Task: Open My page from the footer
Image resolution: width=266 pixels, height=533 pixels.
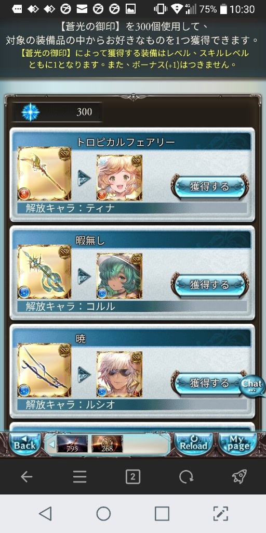Action: coord(237,445)
